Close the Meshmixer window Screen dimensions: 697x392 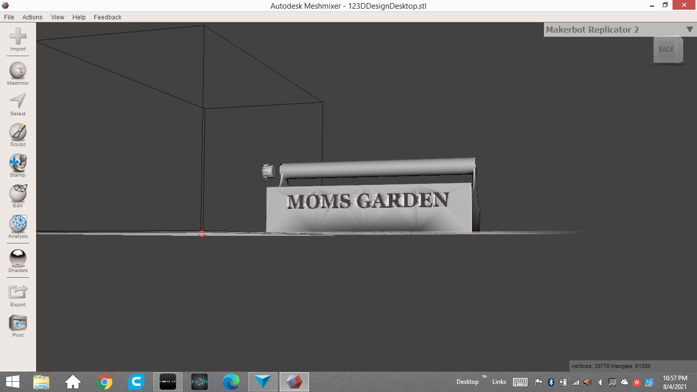(684, 5)
